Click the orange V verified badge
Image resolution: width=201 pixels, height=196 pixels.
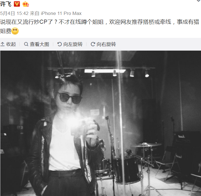[17, 4]
